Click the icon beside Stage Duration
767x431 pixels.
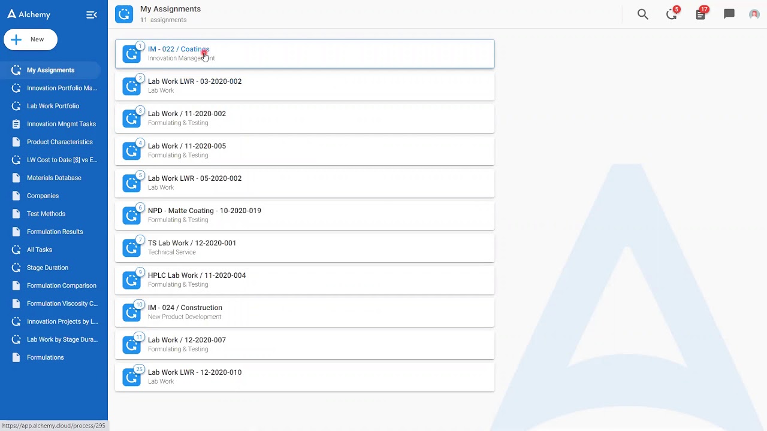point(16,268)
